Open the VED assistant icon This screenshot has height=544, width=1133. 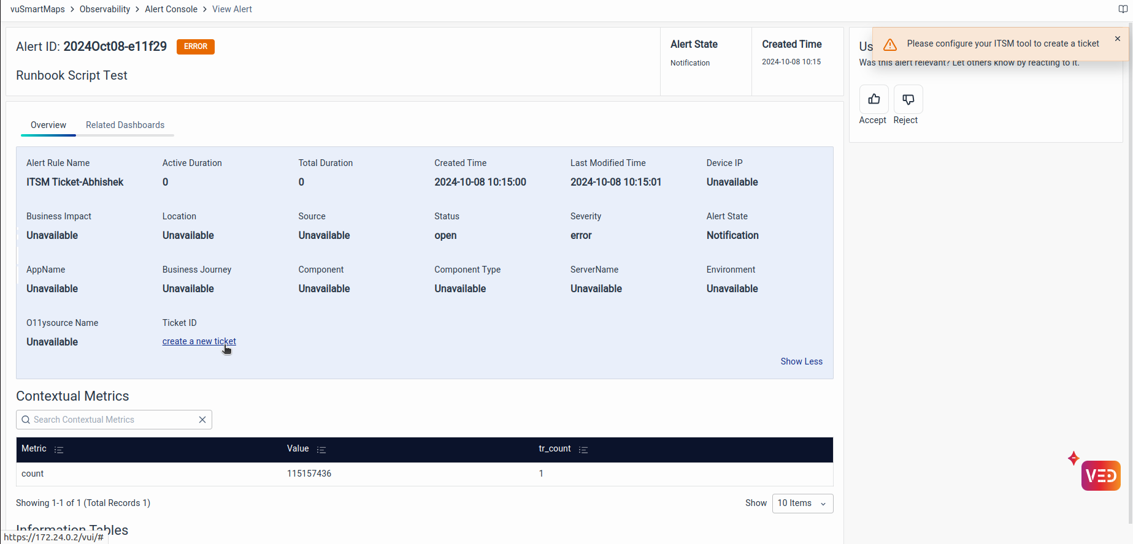1100,476
